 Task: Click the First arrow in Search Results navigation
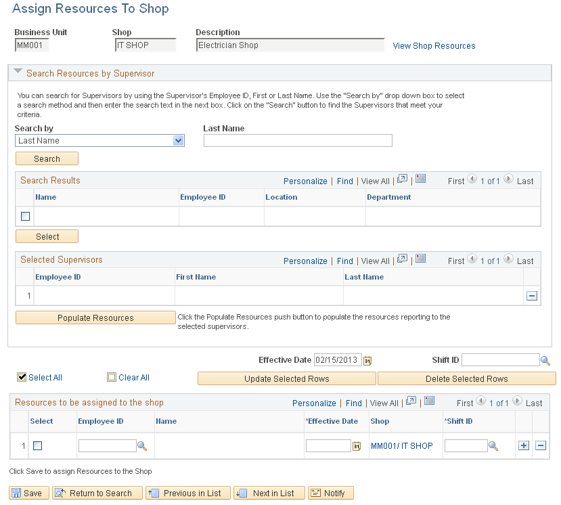coord(472,180)
